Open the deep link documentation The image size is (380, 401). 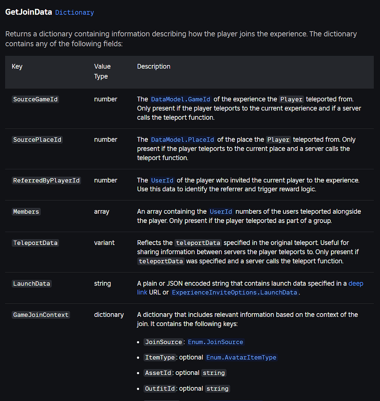point(356,283)
